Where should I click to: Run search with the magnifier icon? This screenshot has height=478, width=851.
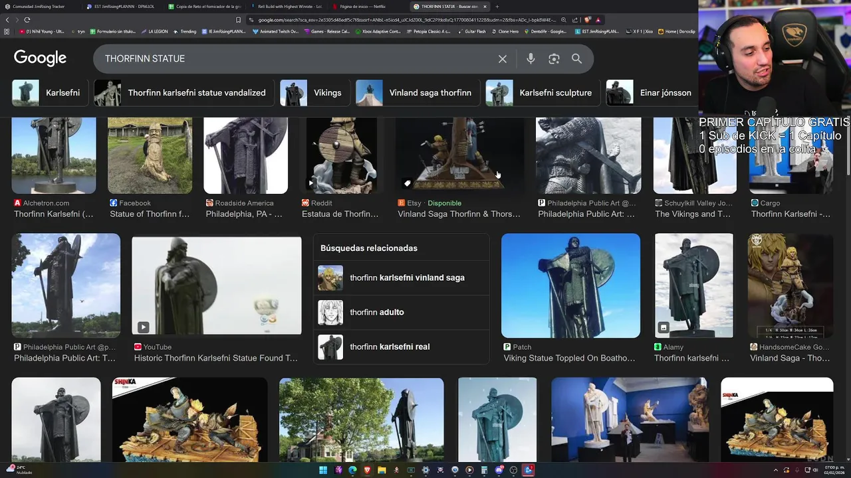pyautogui.click(x=576, y=59)
